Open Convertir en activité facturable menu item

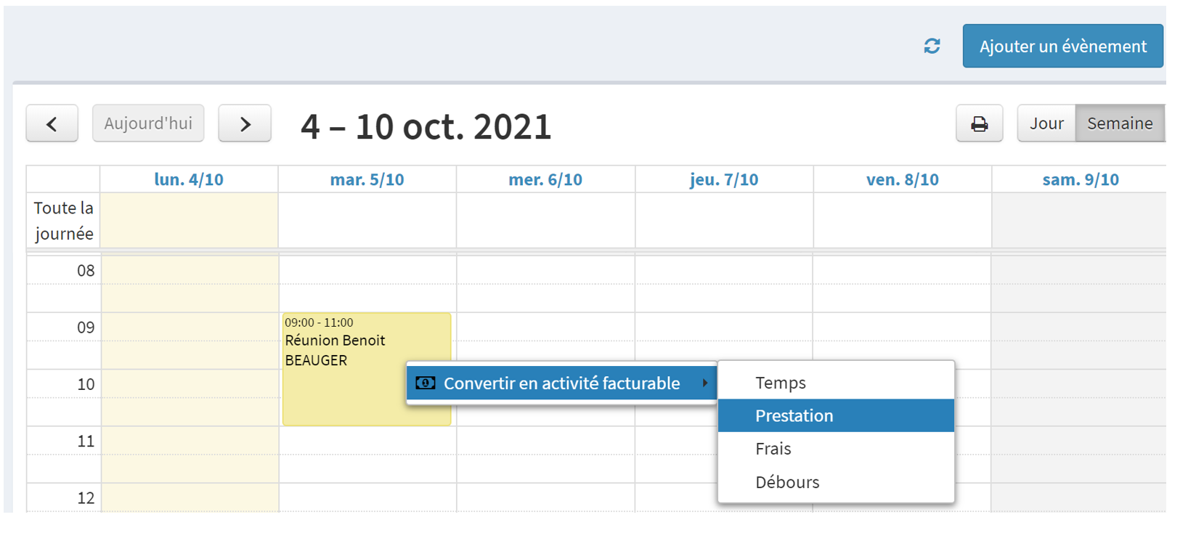pyautogui.click(x=562, y=383)
